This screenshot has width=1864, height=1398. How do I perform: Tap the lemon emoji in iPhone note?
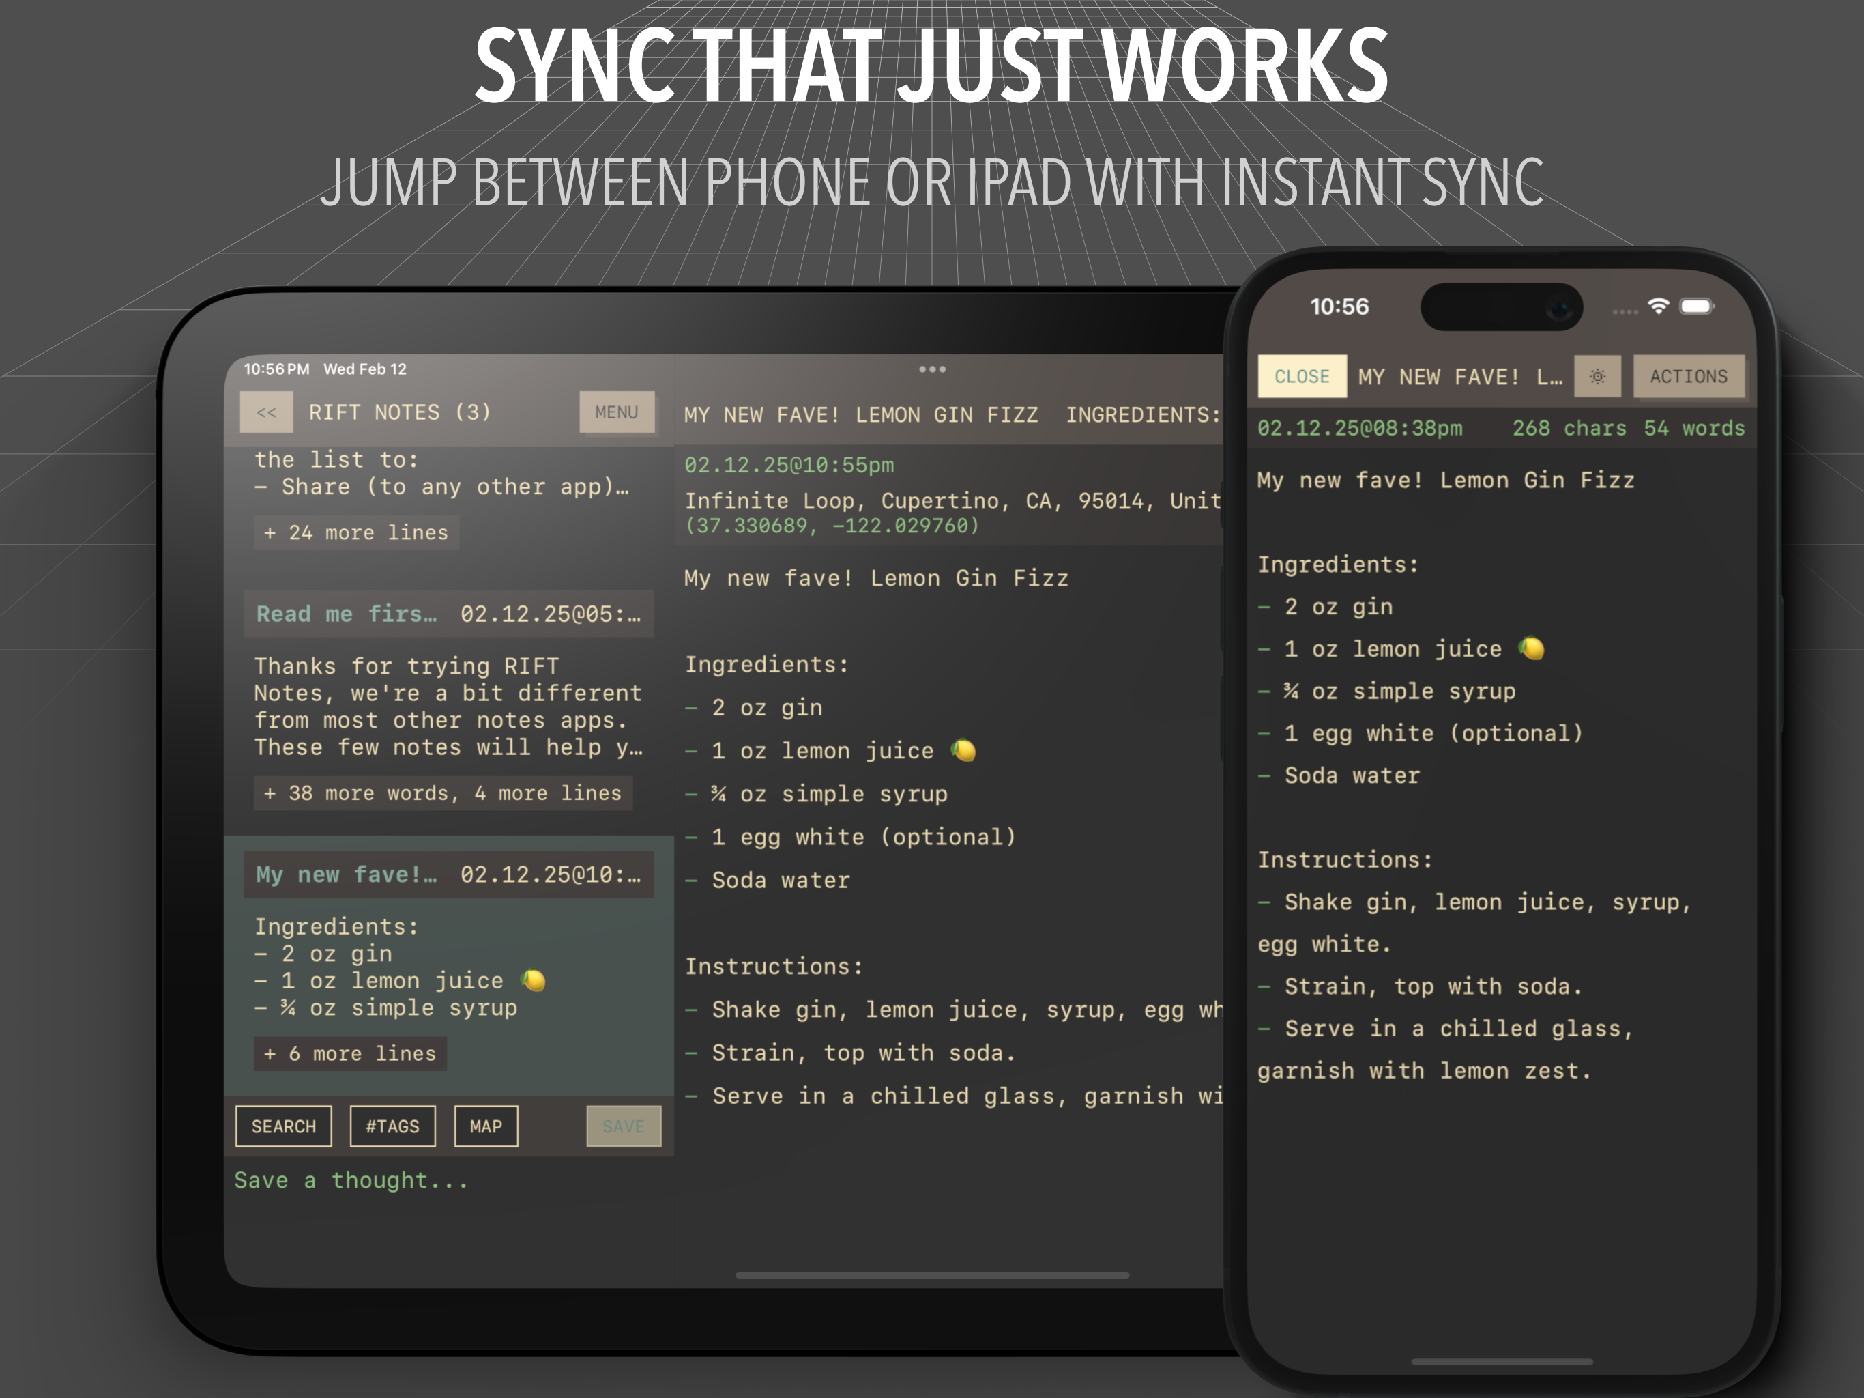point(1531,648)
